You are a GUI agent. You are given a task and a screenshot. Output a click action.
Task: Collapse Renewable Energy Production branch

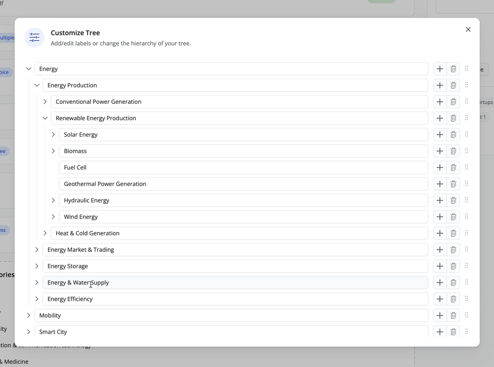[45, 118]
